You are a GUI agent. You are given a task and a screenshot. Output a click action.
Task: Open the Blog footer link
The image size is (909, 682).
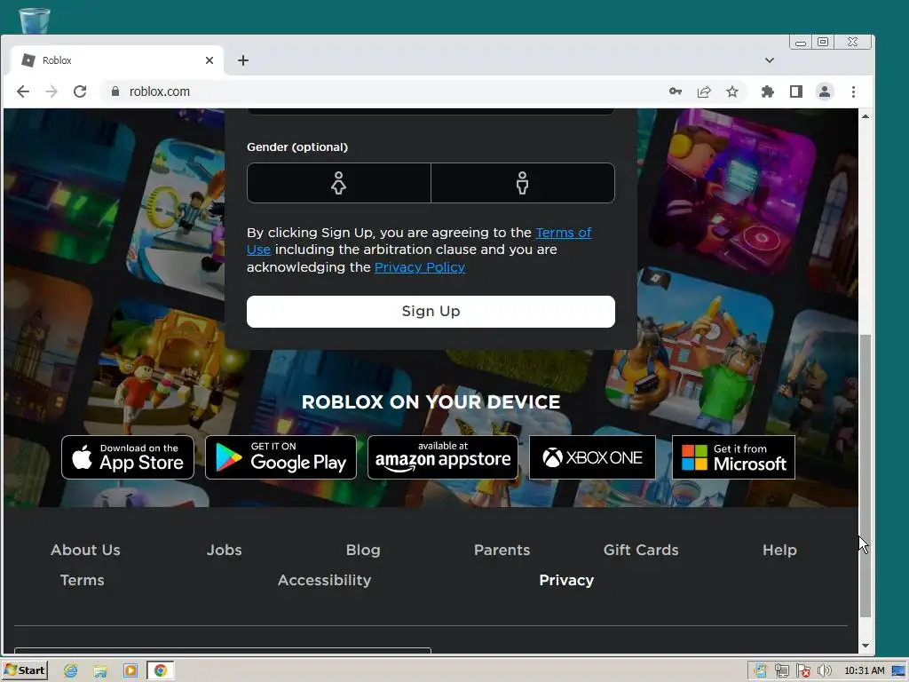(x=363, y=550)
